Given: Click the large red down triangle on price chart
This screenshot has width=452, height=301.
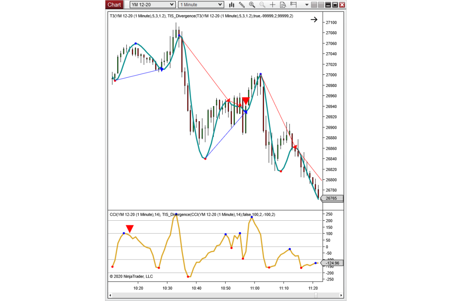Looking at the screenshot, I should 246,101.
